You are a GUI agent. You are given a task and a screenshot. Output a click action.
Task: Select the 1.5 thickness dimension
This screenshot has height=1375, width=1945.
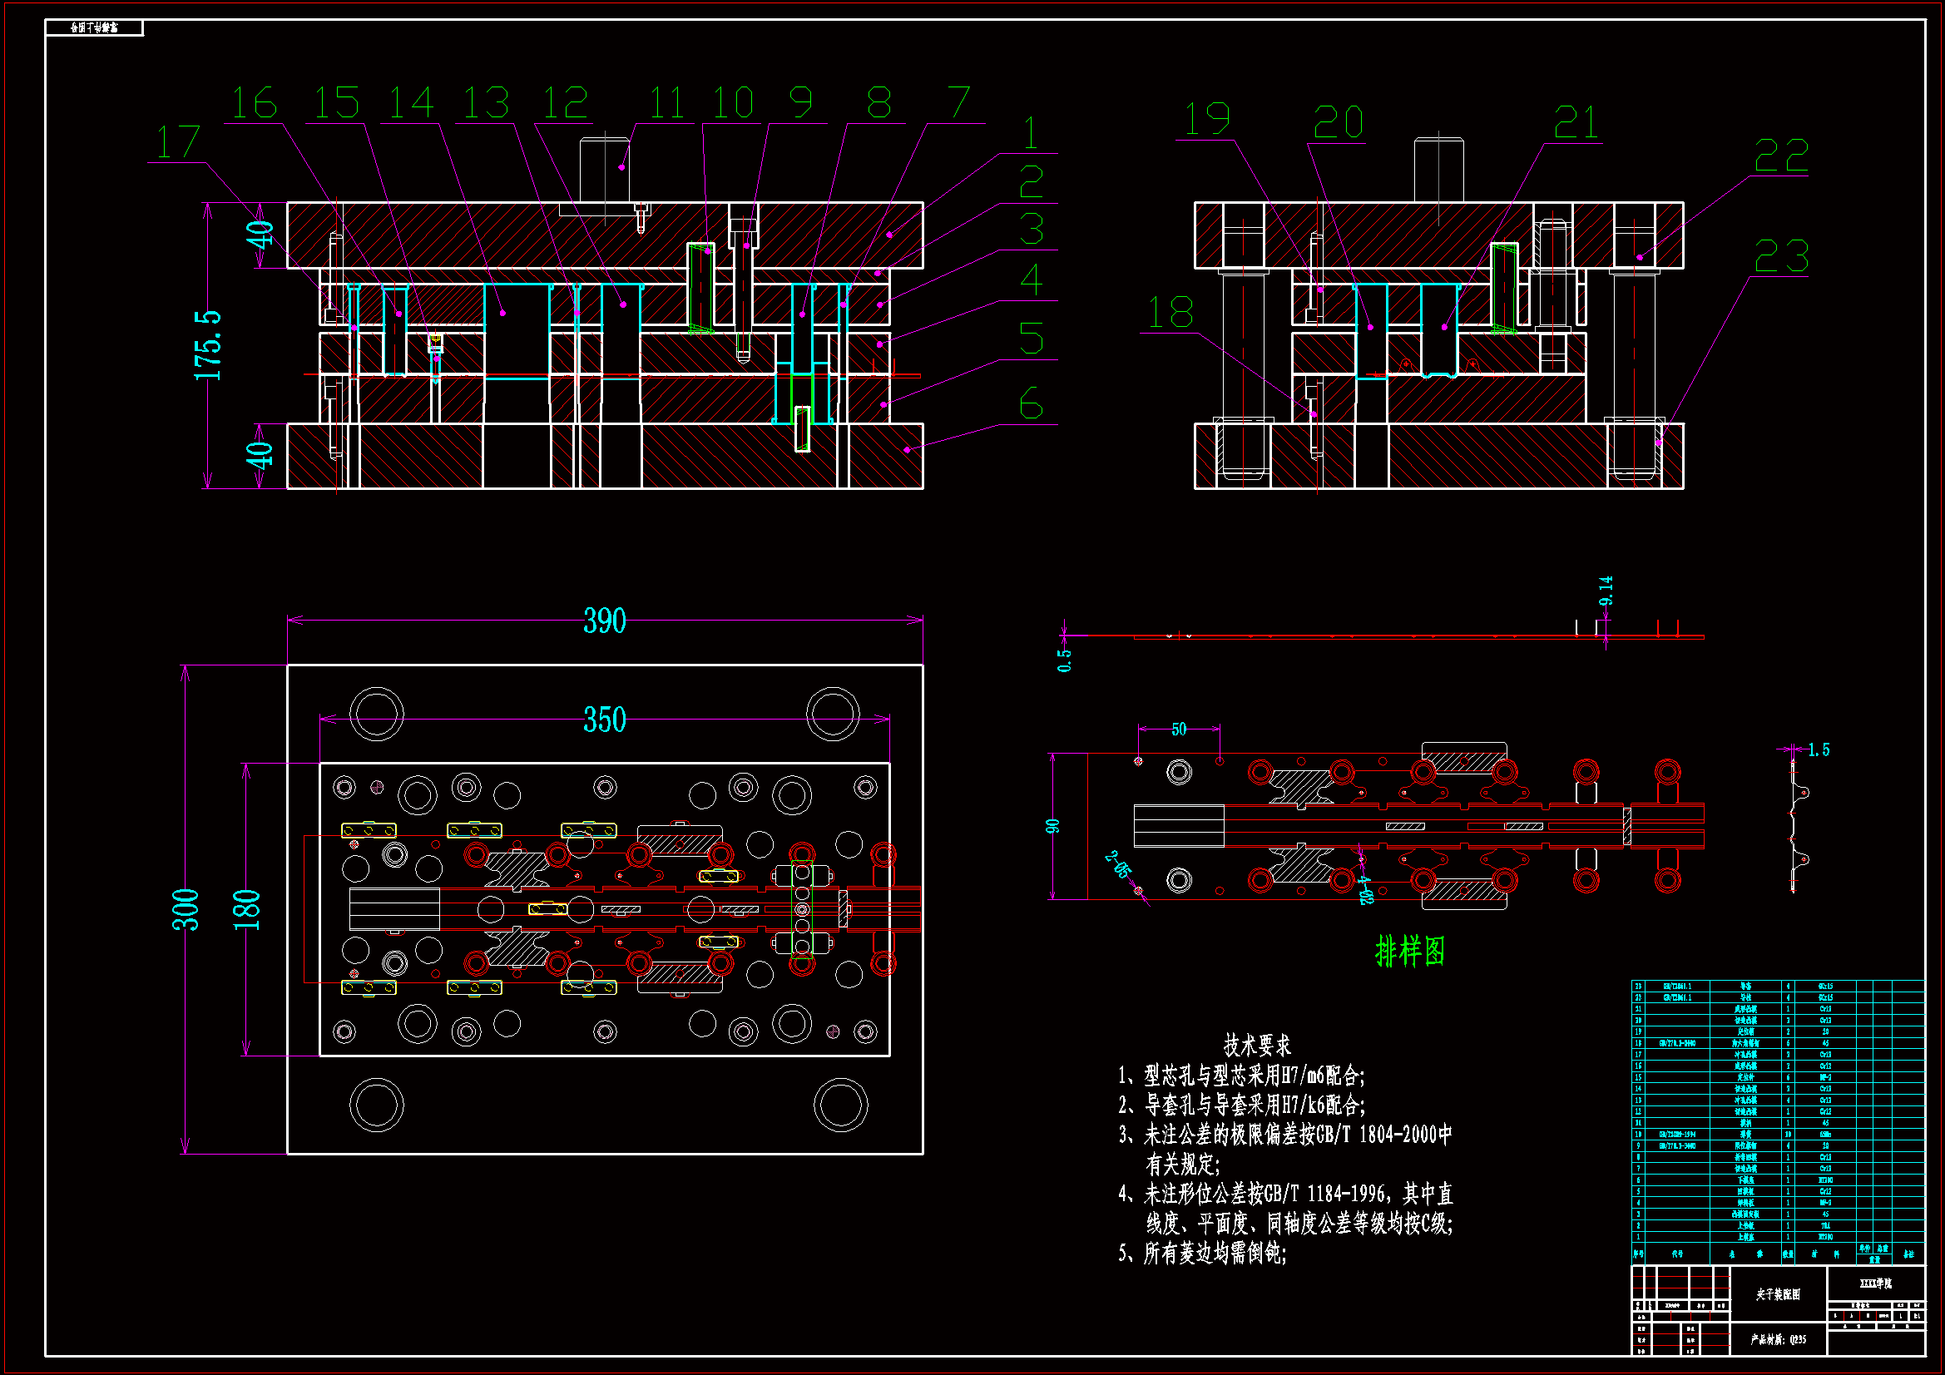1818,749
